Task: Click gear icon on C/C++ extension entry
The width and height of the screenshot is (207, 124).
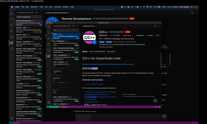Action: click(78, 38)
